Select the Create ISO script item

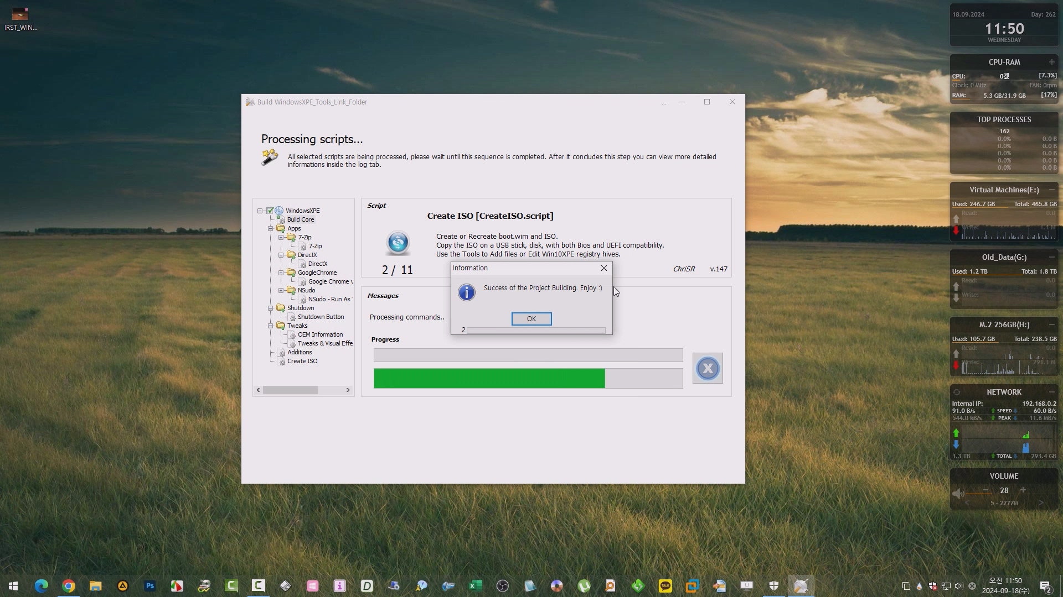pyautogui.click(x=302, y=361)
